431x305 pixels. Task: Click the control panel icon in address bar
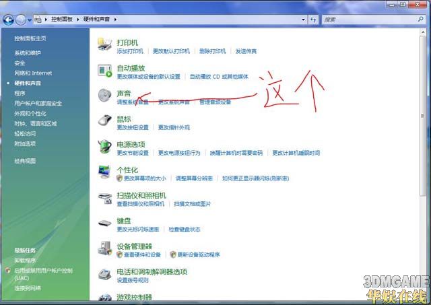pos(38,20)
